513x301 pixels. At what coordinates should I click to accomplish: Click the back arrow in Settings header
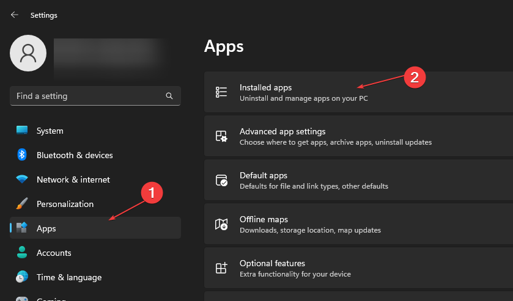pyautogui.click(x=15, y=15)
